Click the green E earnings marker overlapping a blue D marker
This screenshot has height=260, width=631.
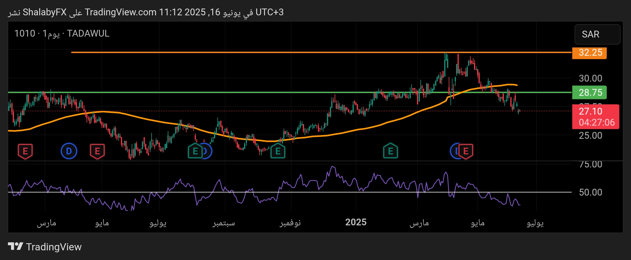(x=195, y=151)
